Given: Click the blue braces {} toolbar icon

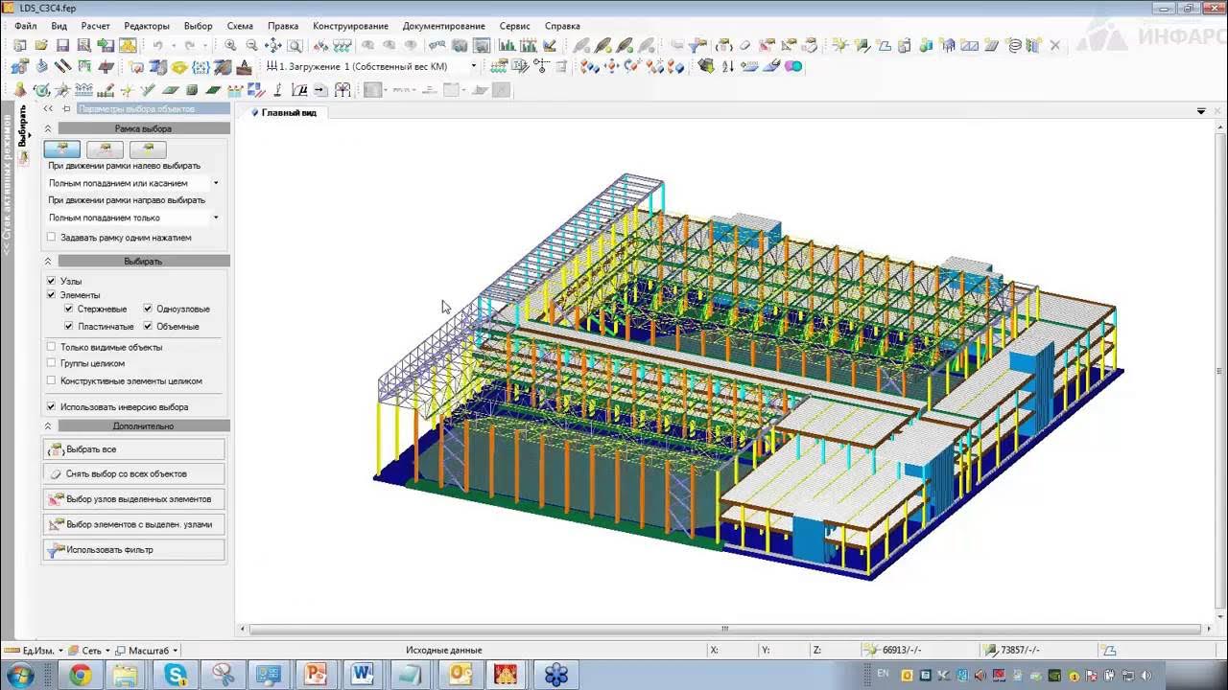Looking at the screenshot, I should pos(201,66).
